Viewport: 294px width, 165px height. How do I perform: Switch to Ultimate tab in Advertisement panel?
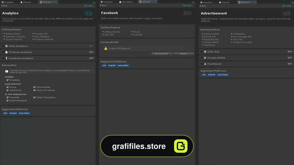point(247,3)
